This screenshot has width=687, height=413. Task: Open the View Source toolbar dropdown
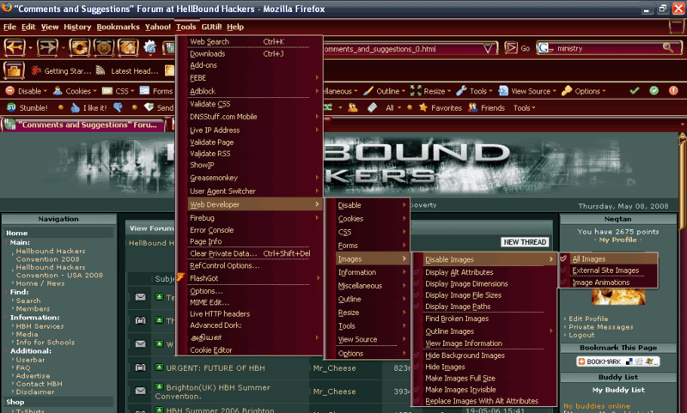(x=527, y=91)
